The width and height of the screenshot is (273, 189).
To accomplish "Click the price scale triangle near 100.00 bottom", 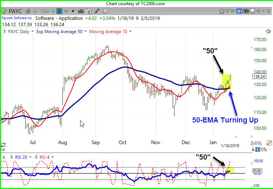I will 251,136.
